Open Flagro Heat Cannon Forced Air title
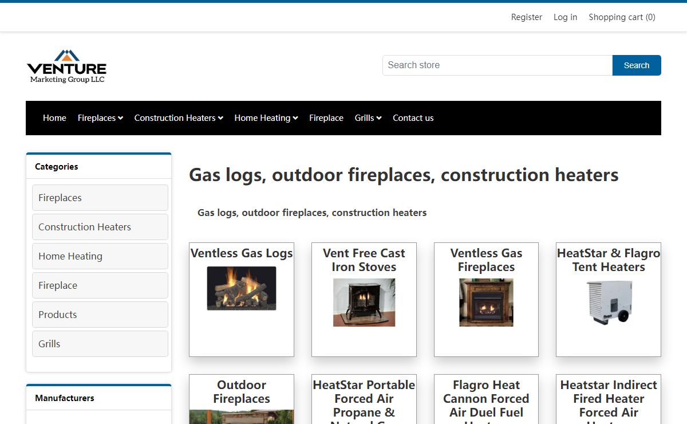Image resolution: width=687 pixels, height=424 pixels. (x=486, y=401)
